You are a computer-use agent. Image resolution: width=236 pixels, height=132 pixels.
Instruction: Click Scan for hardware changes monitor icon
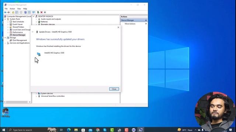34,12
